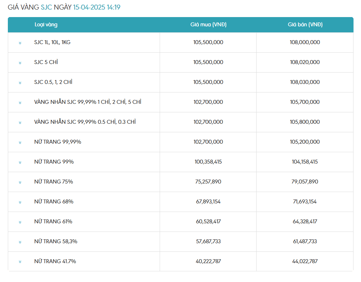Click sell price 105,800,000

305,122
